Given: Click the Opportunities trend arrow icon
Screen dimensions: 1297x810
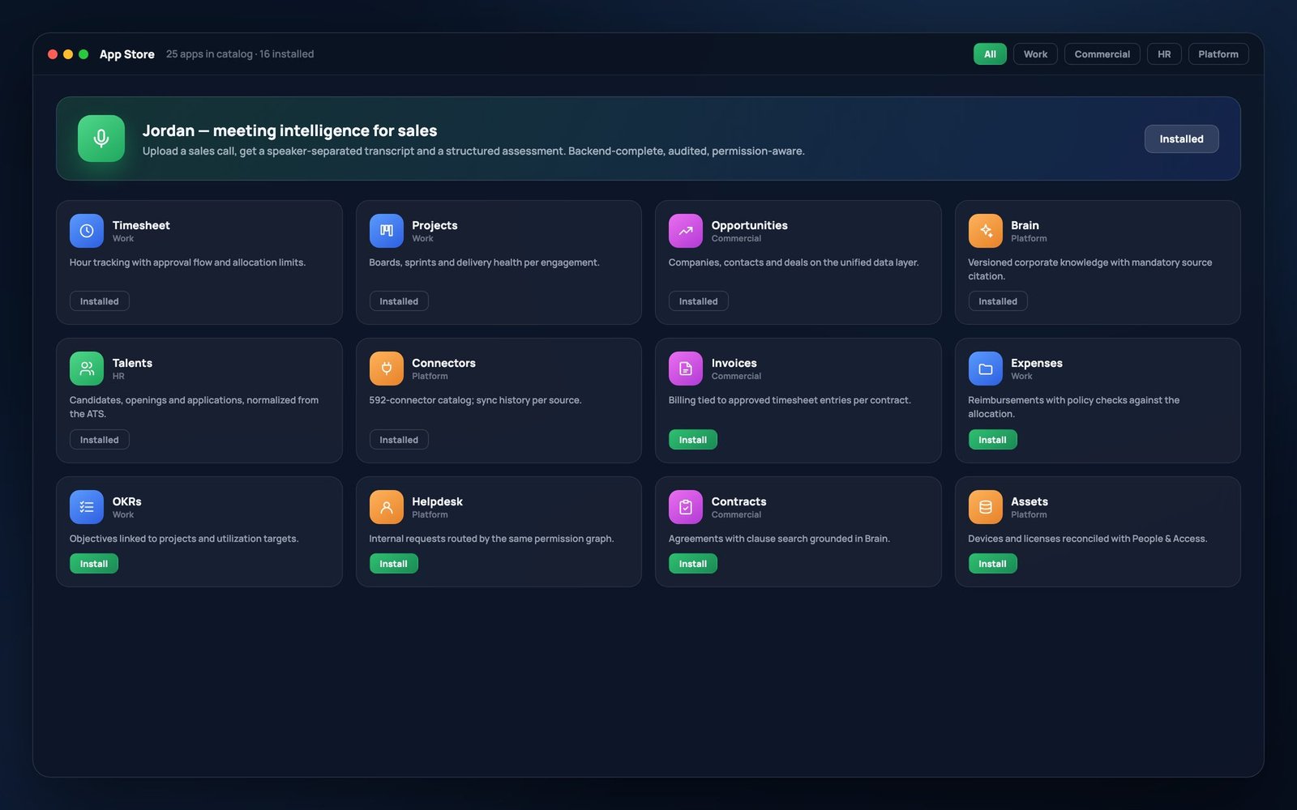Looking at the screenshot, I should [686, 231].
